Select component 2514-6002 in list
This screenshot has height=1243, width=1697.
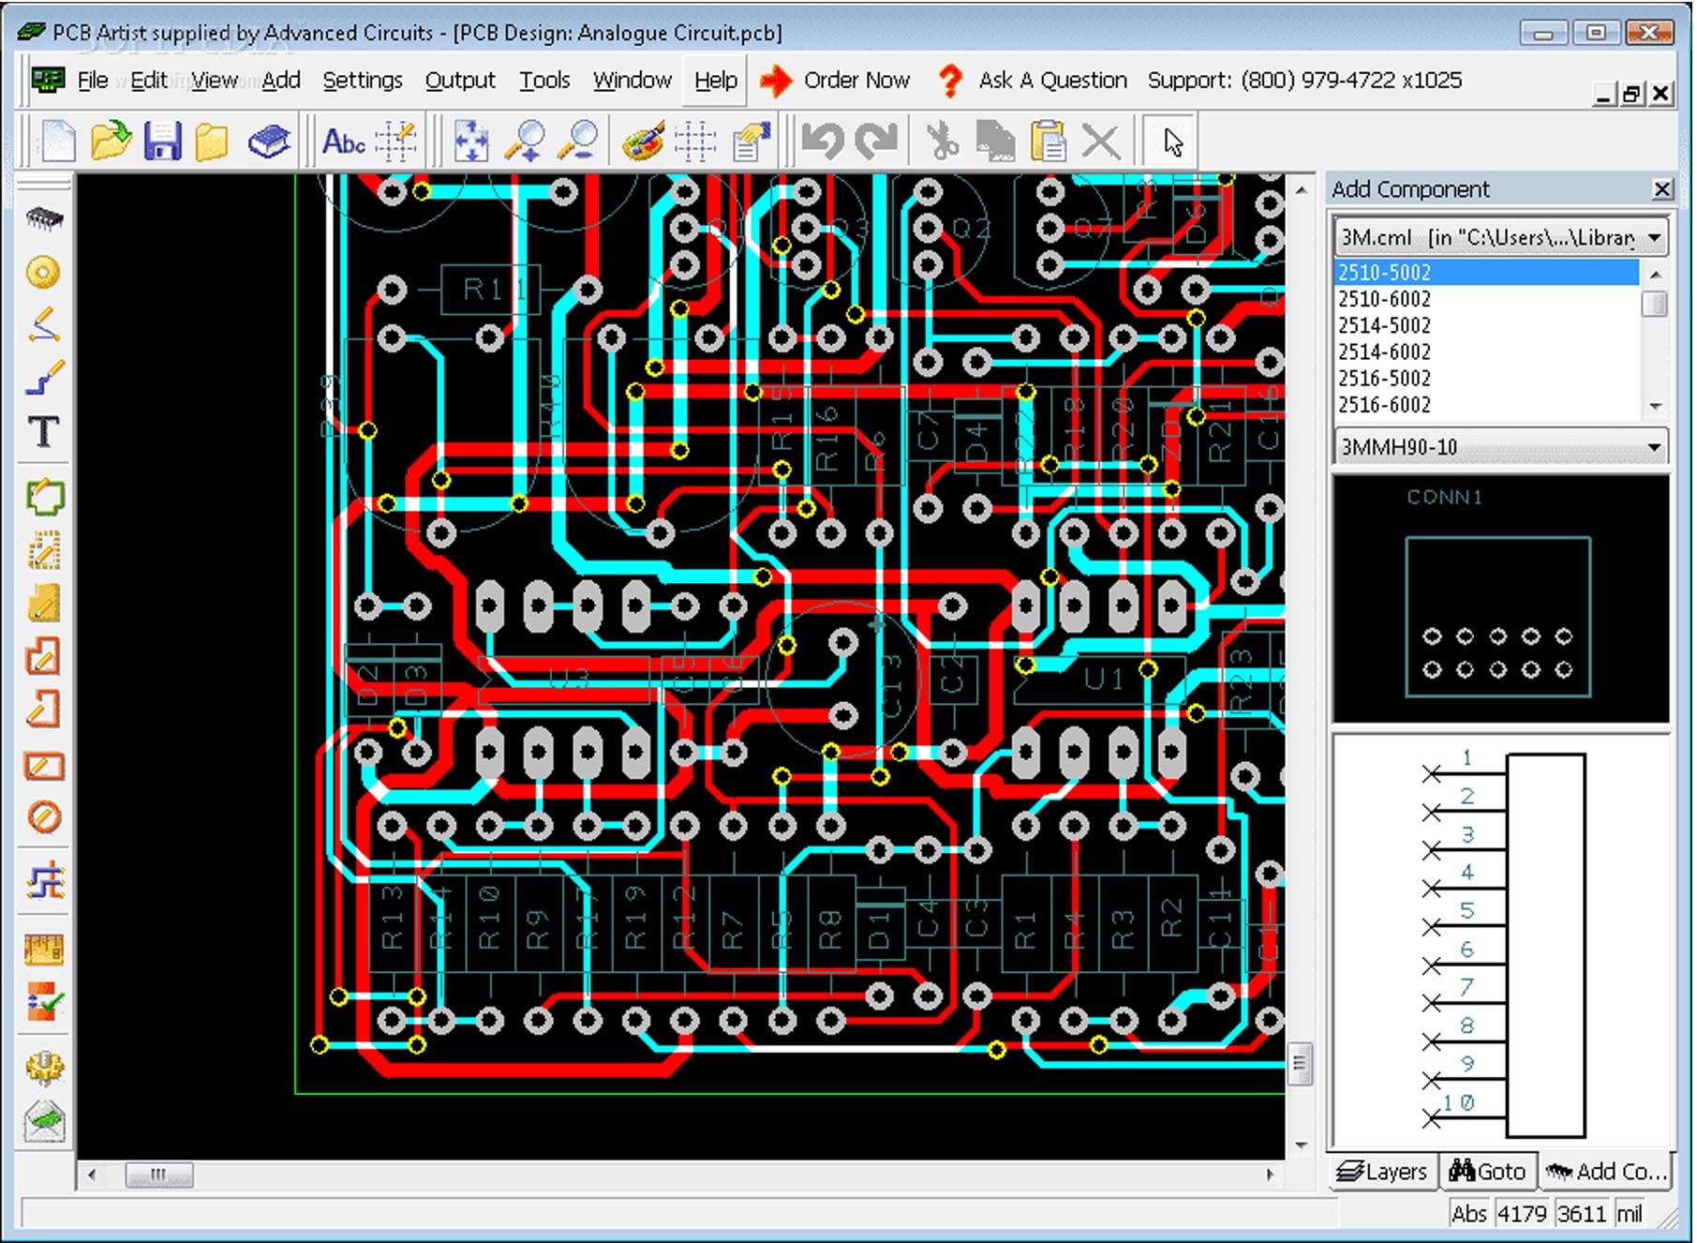[1384, 352]
